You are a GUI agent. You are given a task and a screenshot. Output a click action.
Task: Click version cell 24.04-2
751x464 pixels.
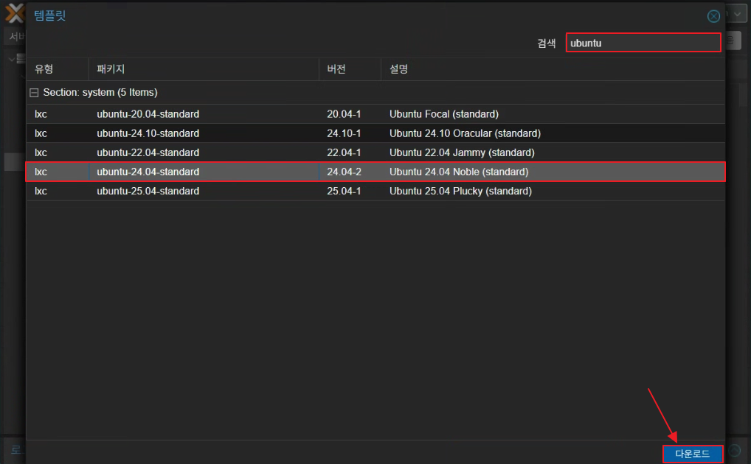(x=344, y=172)
